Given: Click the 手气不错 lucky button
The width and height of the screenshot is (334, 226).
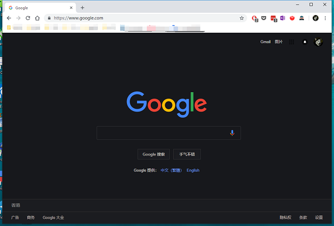Looking at the screenshot, I should [187, 154].
